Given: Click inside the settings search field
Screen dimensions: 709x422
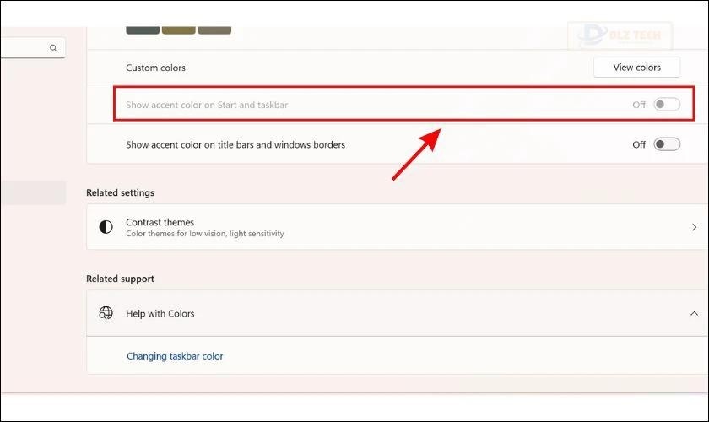Looking at the screenshot, I should pyautogui.click(x=24, y=49).
